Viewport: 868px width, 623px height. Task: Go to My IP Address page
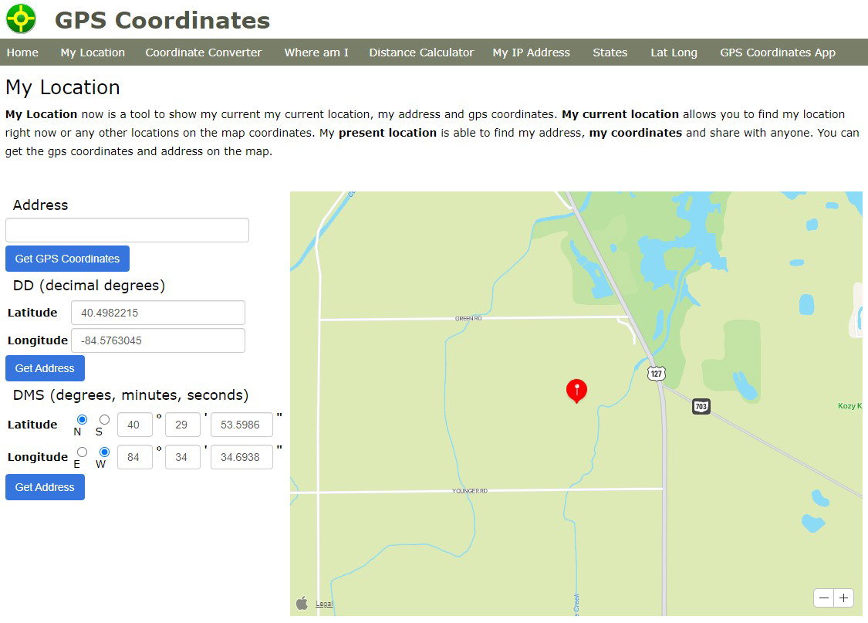[x=531, y=52]
